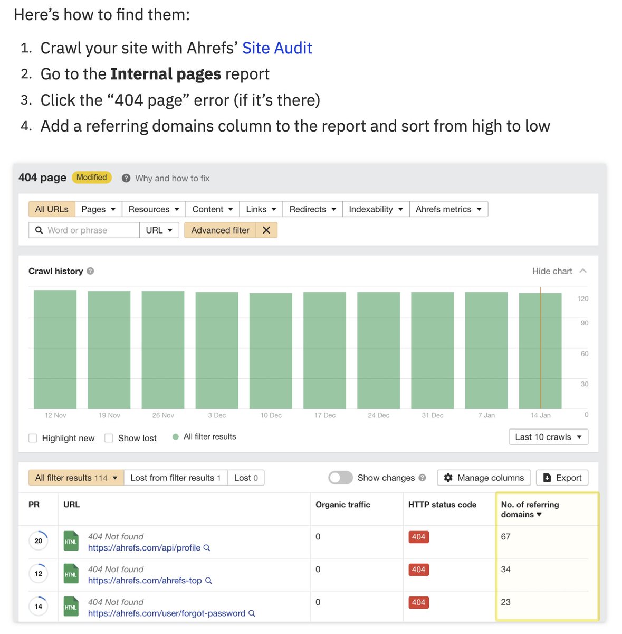The height and width of the screenshot is (634, 622).
Task: Toggle the Show changes switch
Action: click(x=340, y=478)
